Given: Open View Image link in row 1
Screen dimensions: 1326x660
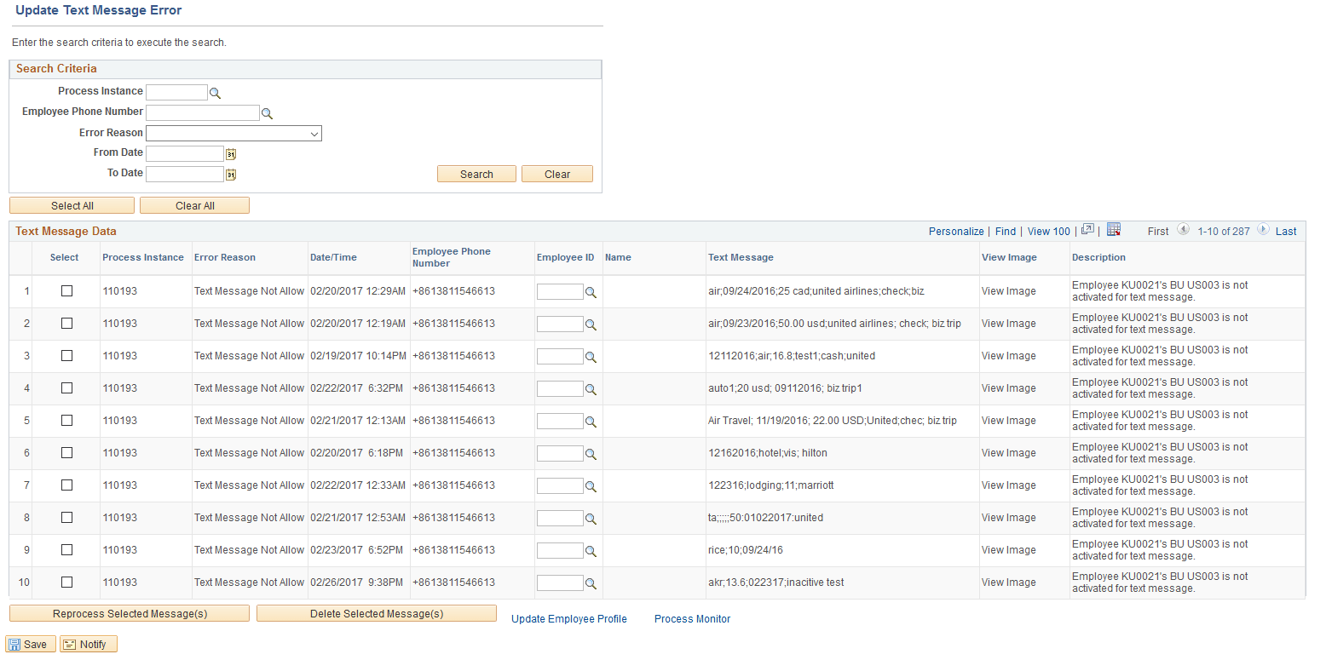Looking at the screenshot, I should coord(1009,291).
